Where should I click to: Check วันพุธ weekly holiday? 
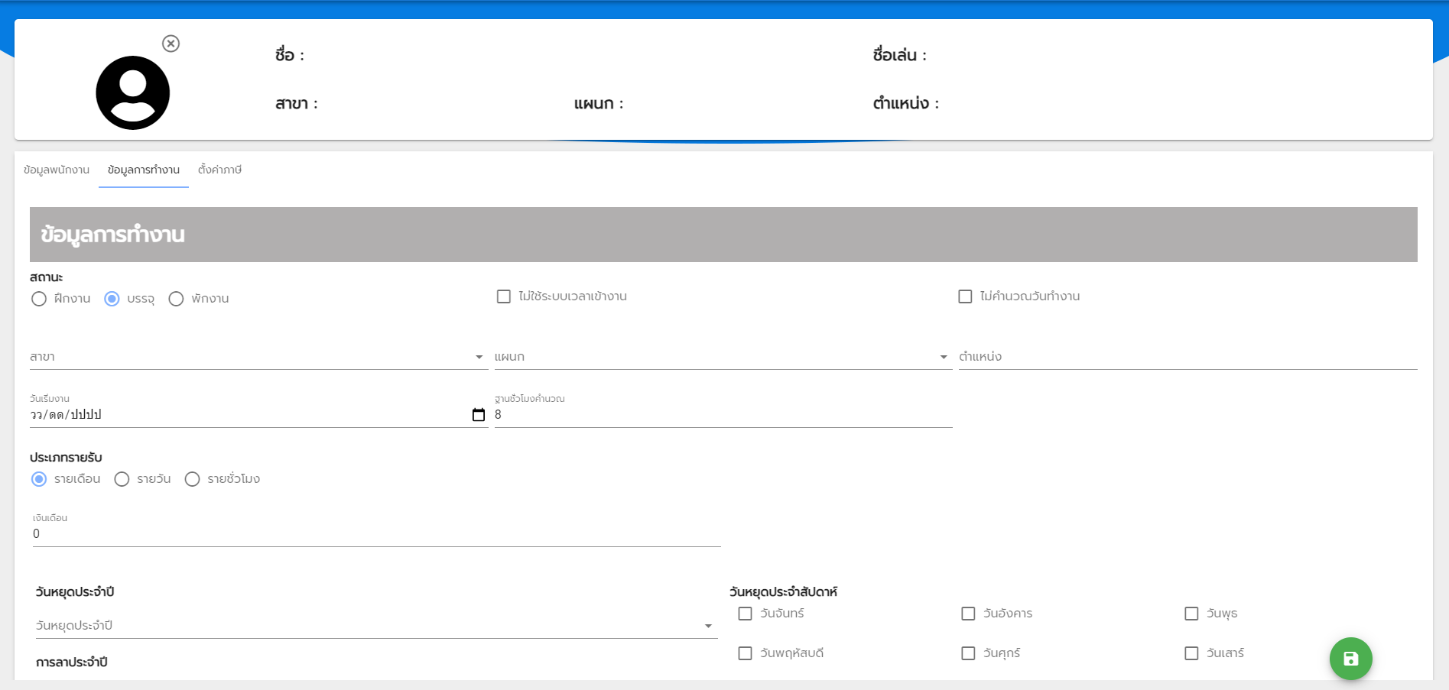[x=1192, y=614]
